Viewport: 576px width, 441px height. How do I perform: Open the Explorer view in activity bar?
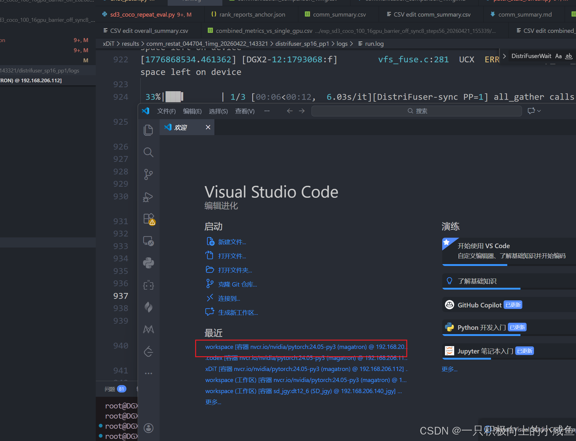pyautogui.click(x=149, y=130)
